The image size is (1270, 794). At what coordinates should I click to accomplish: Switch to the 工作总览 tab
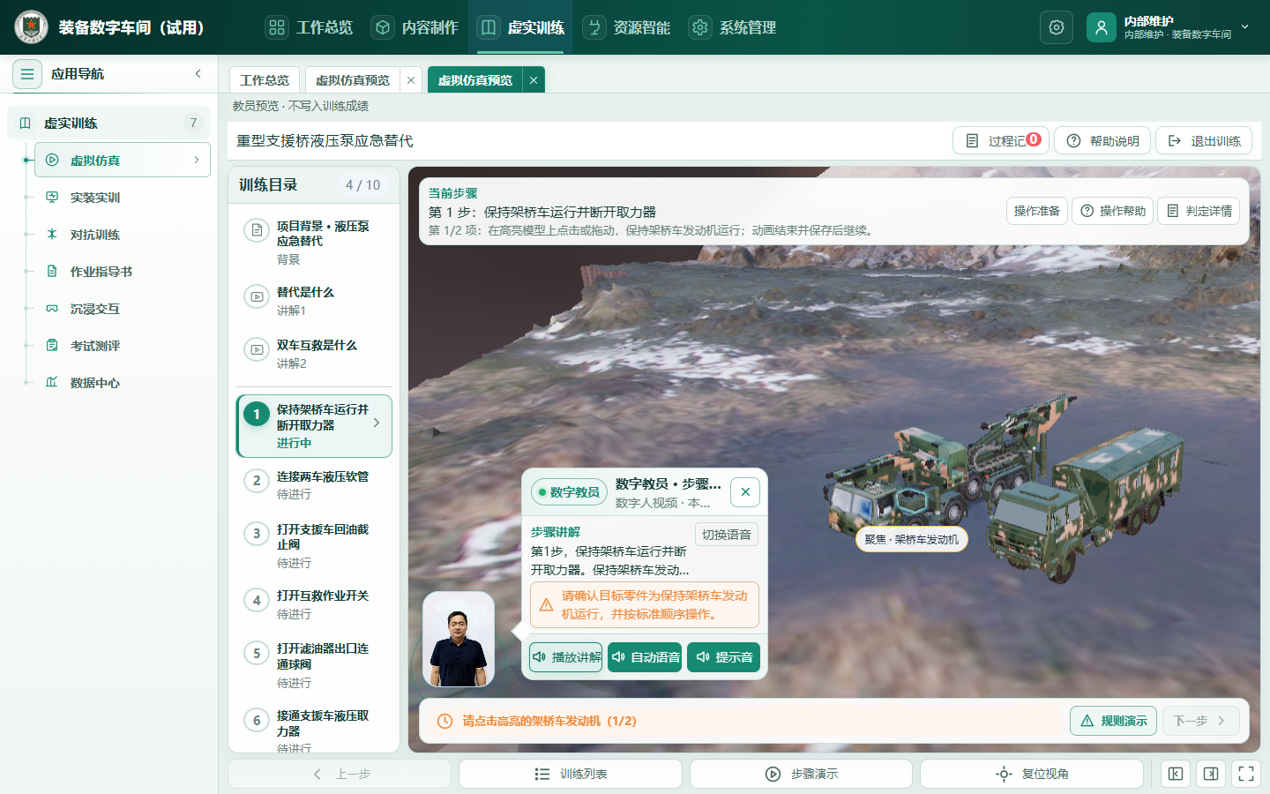coord(265,80)
